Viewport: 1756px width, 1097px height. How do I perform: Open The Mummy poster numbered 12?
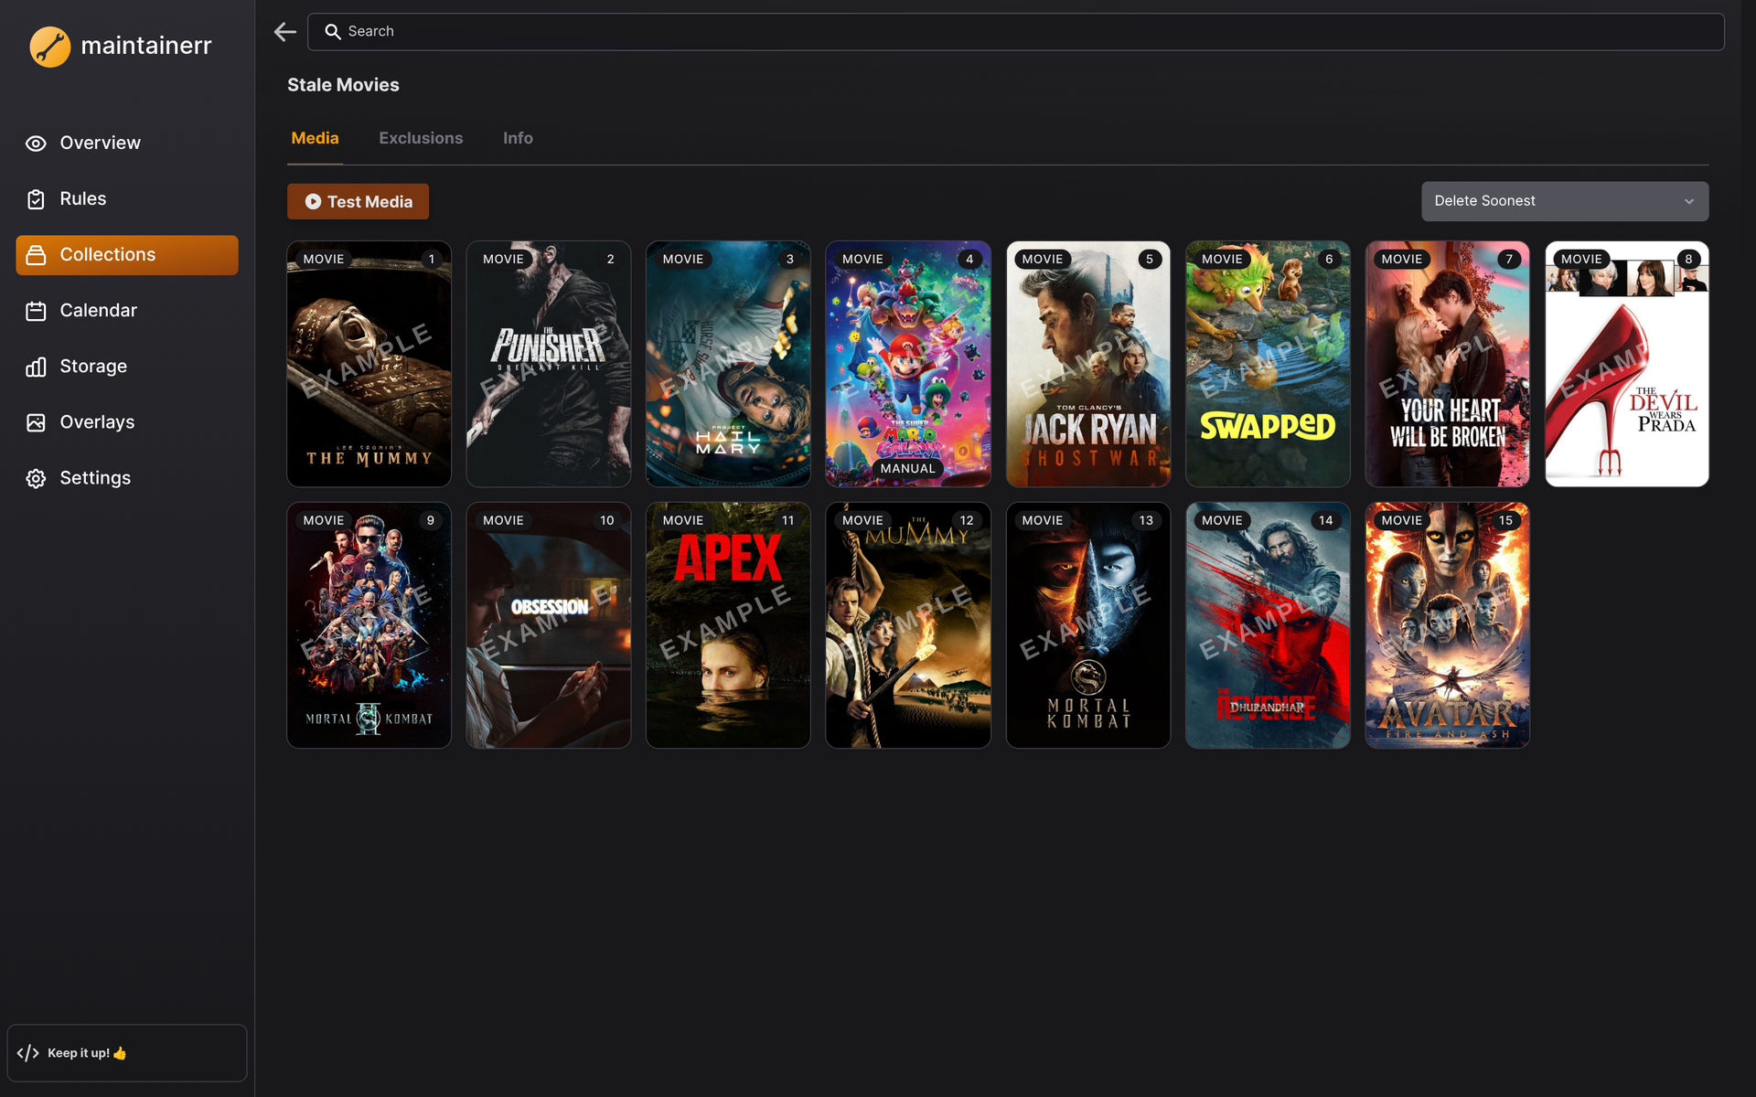pyautogui.click(x=908, y=625)
